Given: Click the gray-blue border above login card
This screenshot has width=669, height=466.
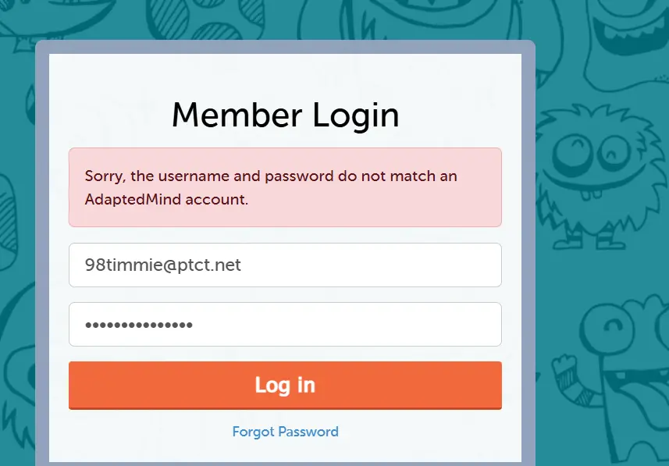Looking at the screenshot, I should click(285, 47).
